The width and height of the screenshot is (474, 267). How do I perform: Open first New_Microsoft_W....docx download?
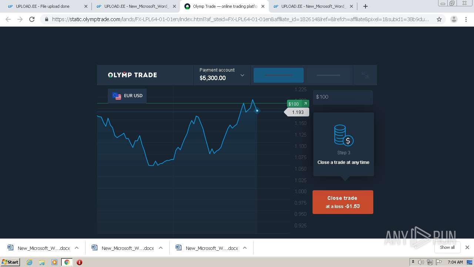tap(39, 248)
